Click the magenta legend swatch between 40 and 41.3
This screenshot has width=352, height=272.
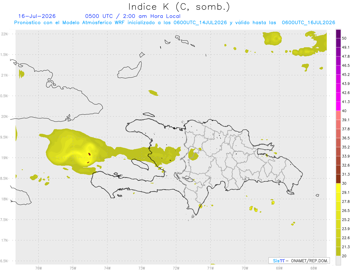click(338, 106)
